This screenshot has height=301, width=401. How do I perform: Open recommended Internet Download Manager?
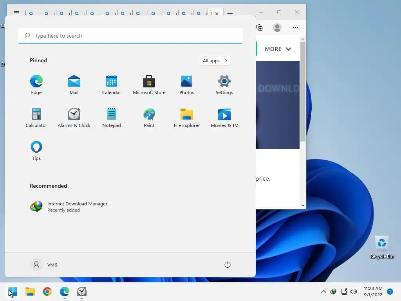point(69,207)
